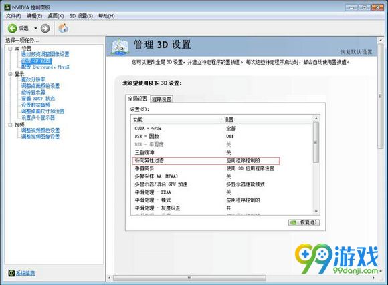Open 调整桌面颜色设置 in the tree
Image resolution: width=388 pixels, height=285 pixels.
(x=40, y=86)
